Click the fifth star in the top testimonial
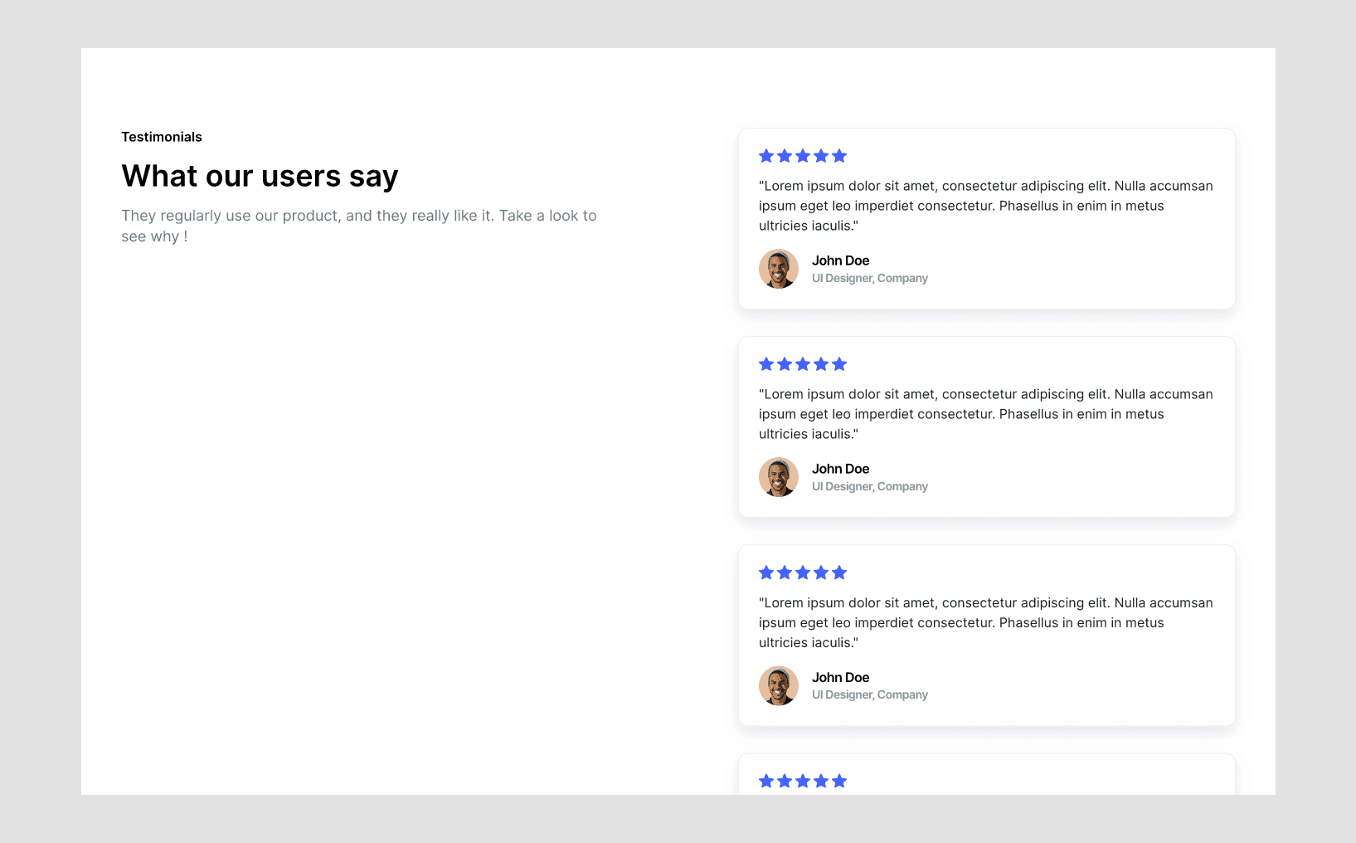 click(839, 156)
